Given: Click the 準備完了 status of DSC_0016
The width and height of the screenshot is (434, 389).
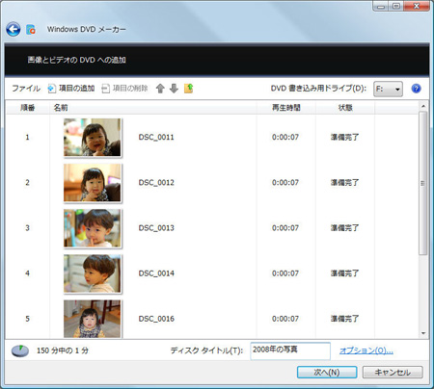Looking at the screenshot, I should click(344, 319).
